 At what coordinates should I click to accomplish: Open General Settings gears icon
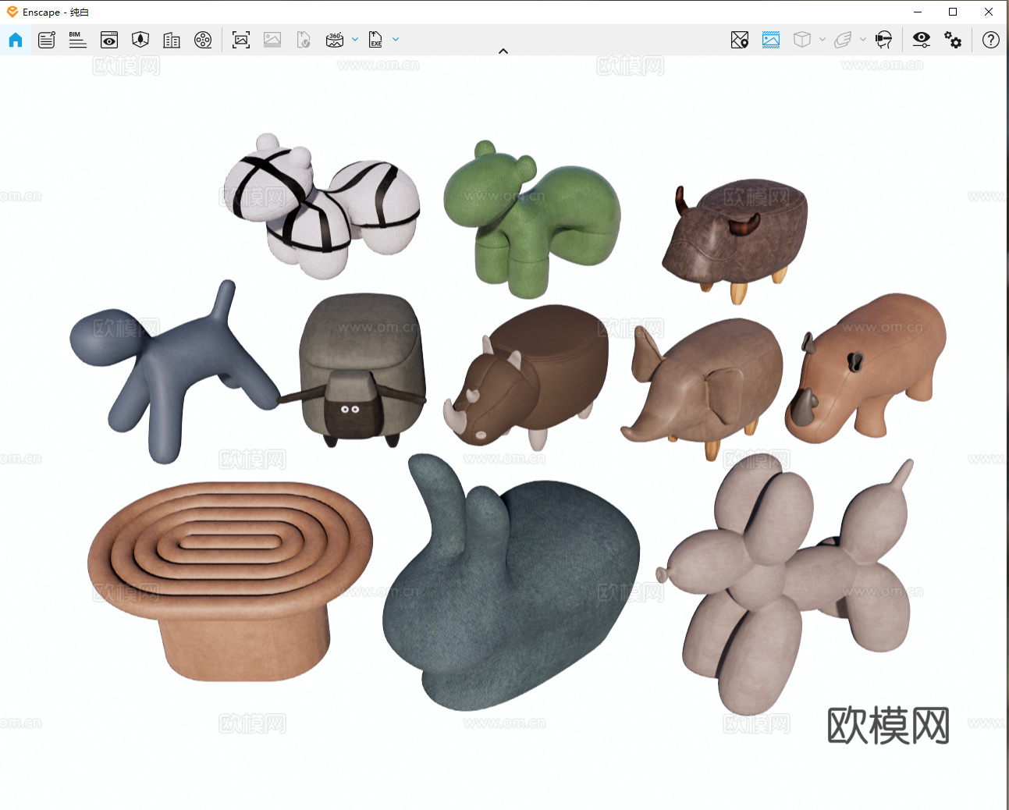click(953, 40)
